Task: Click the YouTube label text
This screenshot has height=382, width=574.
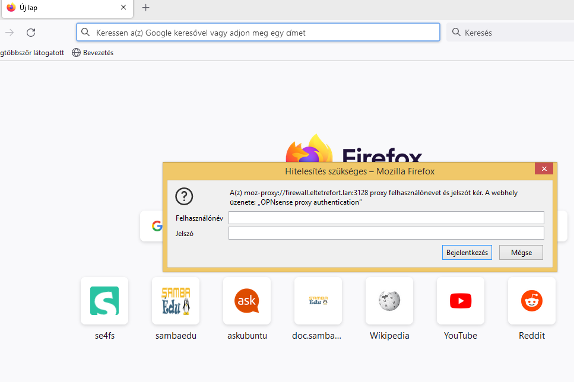Action: [x=461, y=336]
